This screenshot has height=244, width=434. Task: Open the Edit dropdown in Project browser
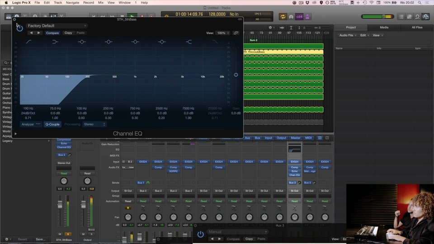tap(364, 35)
